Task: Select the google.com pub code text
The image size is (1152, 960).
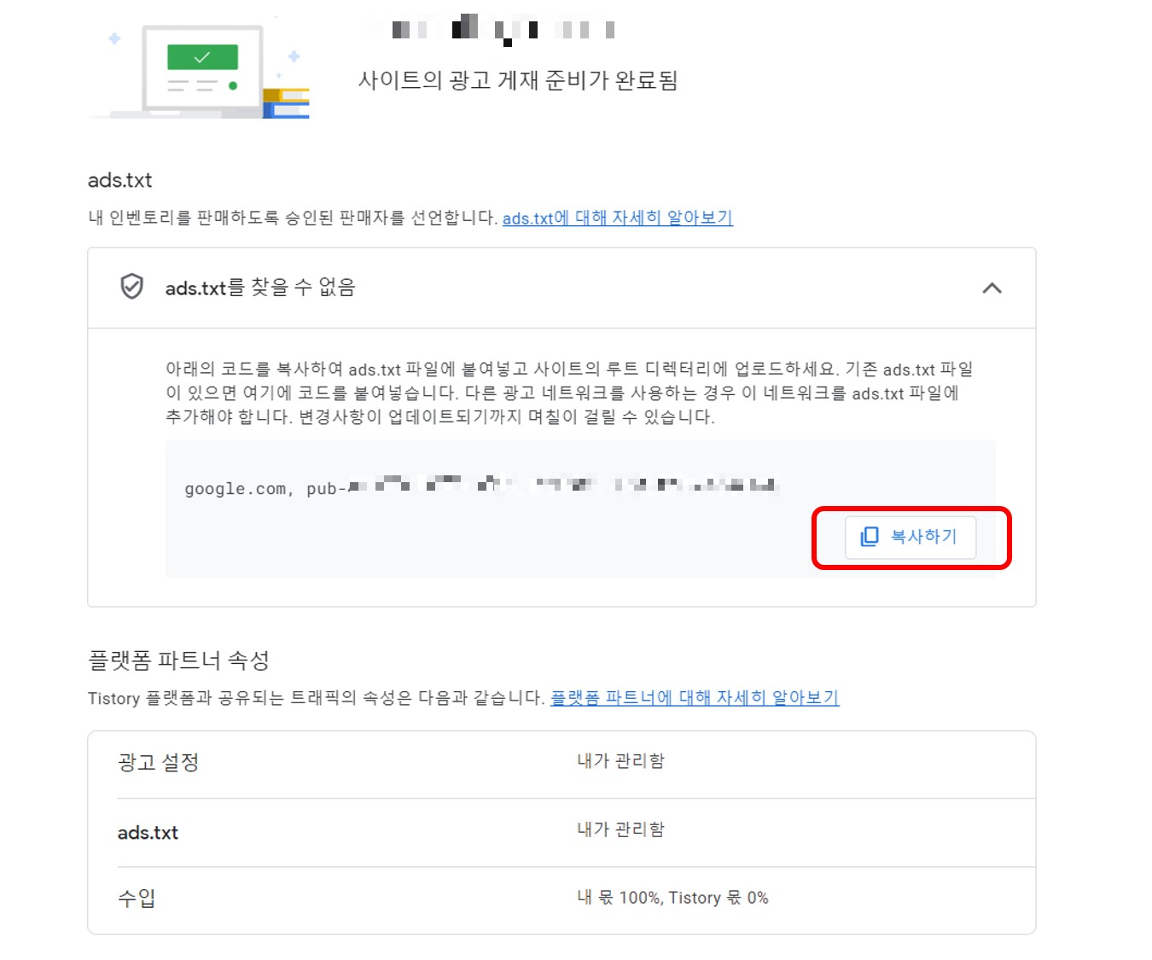Action: click(478, 486)
